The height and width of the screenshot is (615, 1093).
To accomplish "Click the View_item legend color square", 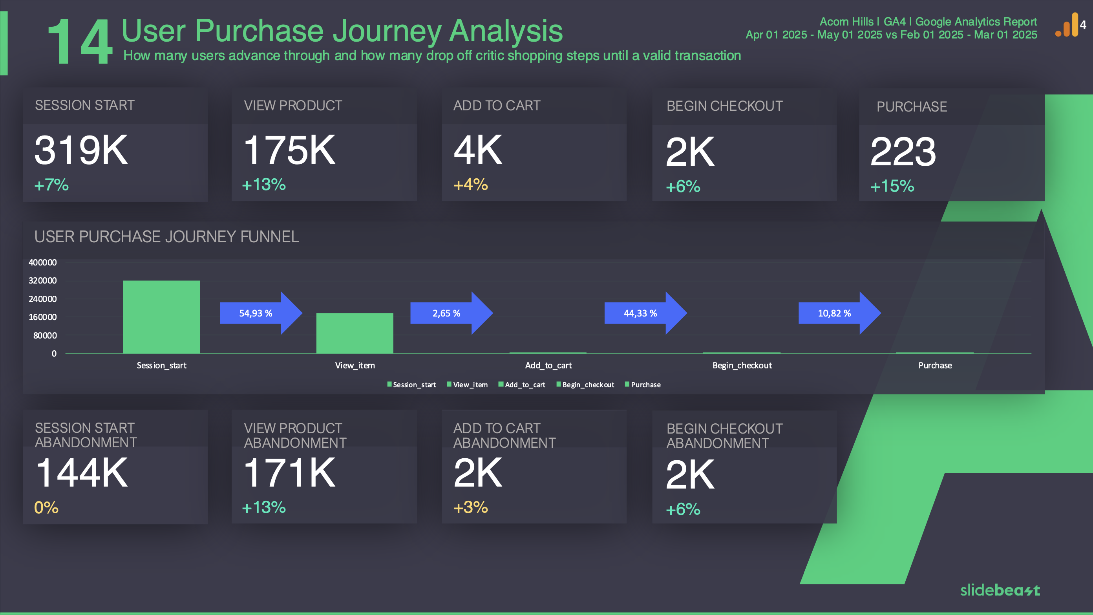I will (450, 384).
